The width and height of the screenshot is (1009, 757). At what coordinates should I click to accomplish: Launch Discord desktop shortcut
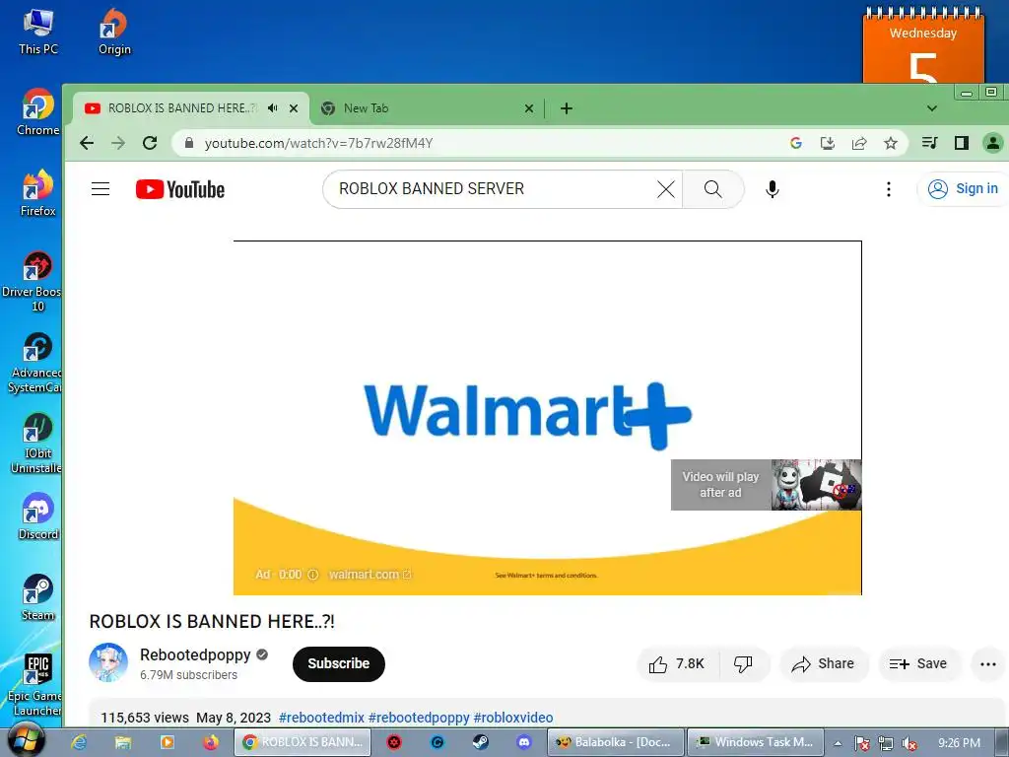tap(38, 516)
